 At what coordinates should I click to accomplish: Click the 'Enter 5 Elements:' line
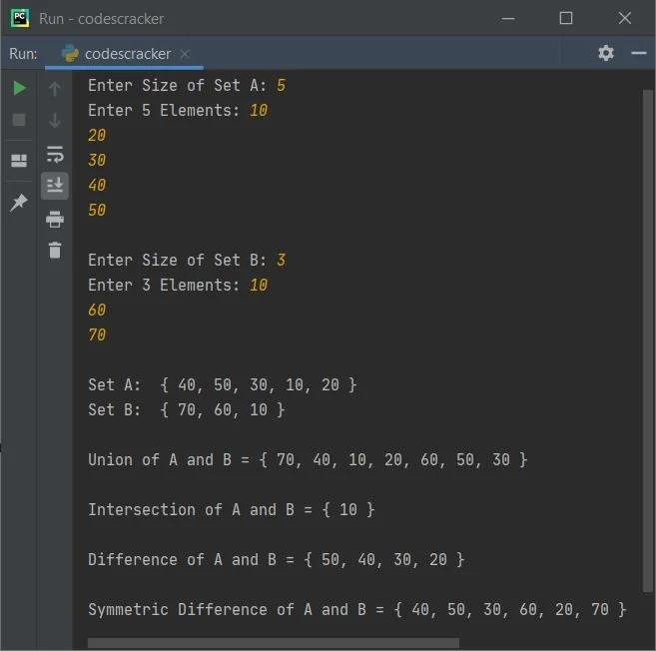click(178, 111)
